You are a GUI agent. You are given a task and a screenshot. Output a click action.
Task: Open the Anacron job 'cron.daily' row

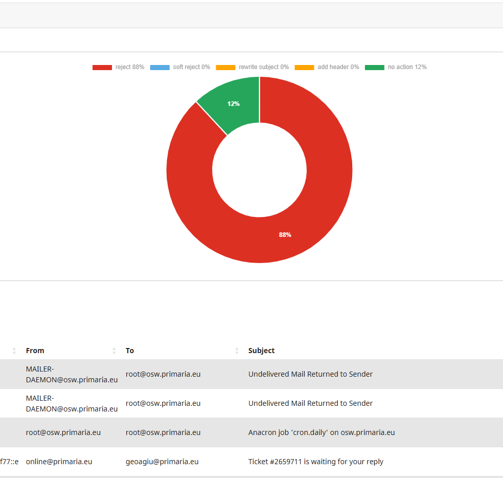pos(321,432)
